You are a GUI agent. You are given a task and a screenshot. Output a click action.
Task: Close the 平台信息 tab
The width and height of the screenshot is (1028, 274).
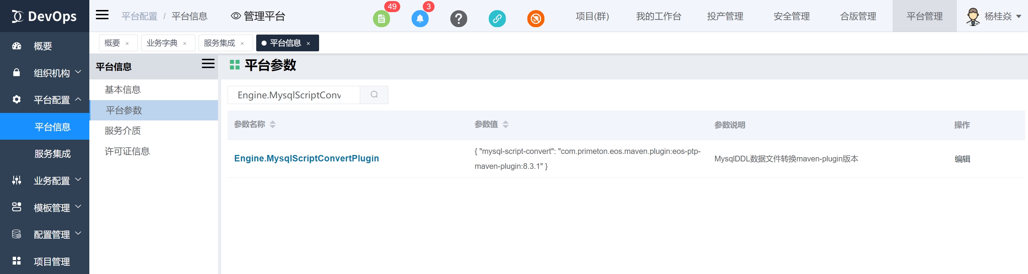(x=308, y=43)
